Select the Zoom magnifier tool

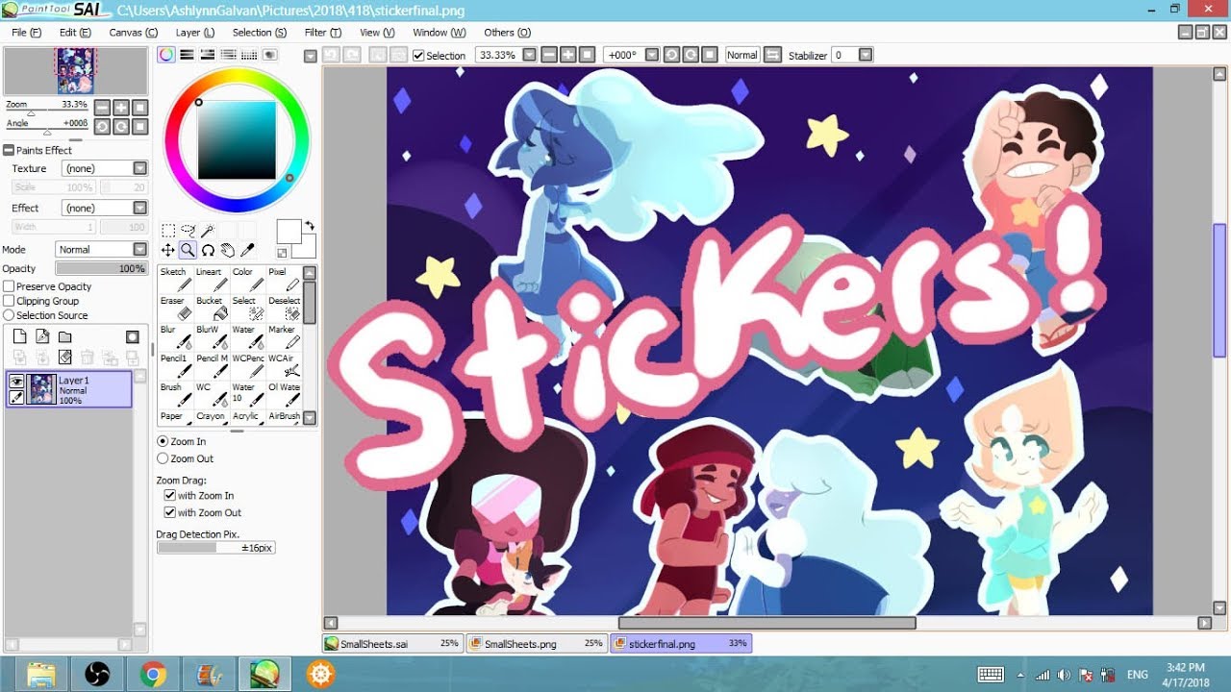coord(188,250)
